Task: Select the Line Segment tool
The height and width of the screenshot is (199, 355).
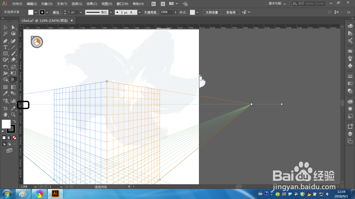Action: pos(13,47)
